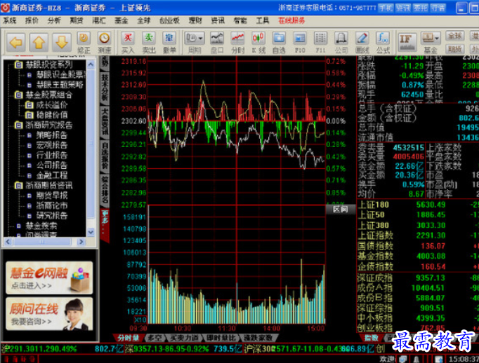Switch to the 技术分析 vertical tab

[104, 88]
